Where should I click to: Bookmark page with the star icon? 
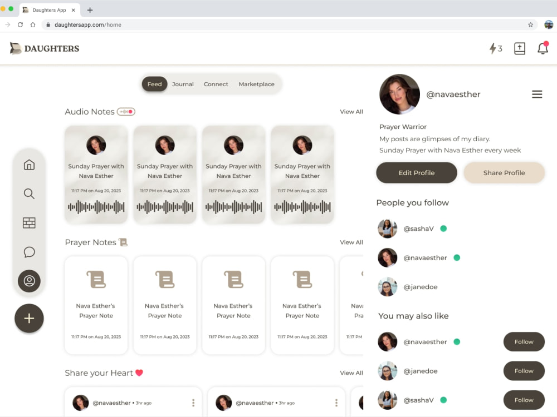tap(530, 24)
